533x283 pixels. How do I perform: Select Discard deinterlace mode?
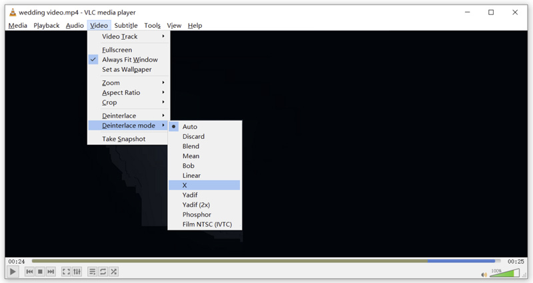(x=205, y=136)
